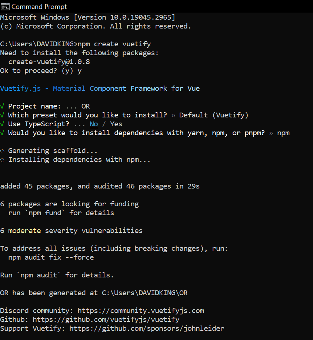The image size is (313, 340).
Task: Click the npm audit fix --force command
Action: click(x=51, y=257)
